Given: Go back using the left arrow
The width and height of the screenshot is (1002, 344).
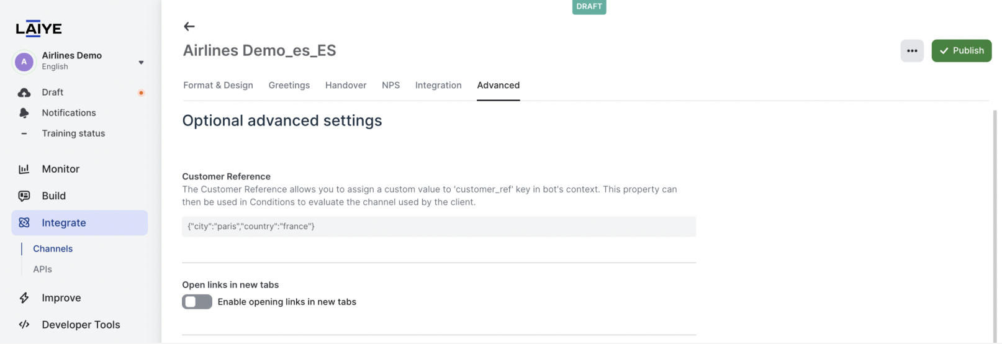Looking at the screenshot, I should 189,26.
